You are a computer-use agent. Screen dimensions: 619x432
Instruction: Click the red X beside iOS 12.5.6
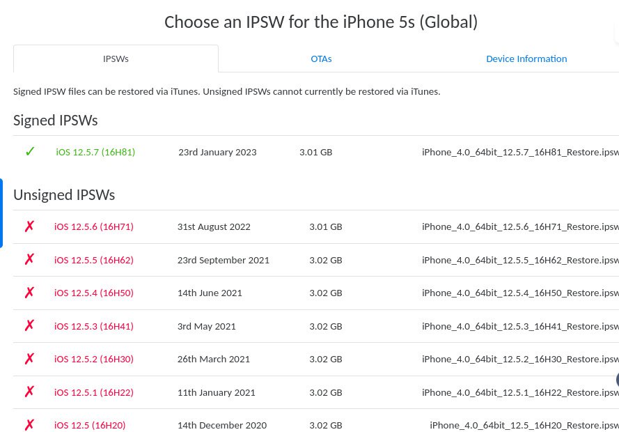29,226
